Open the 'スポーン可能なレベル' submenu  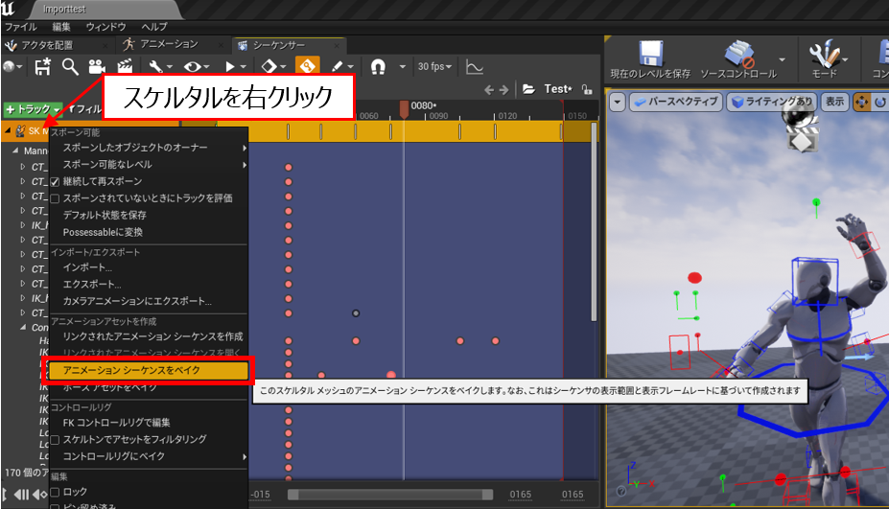coord(149,164)
